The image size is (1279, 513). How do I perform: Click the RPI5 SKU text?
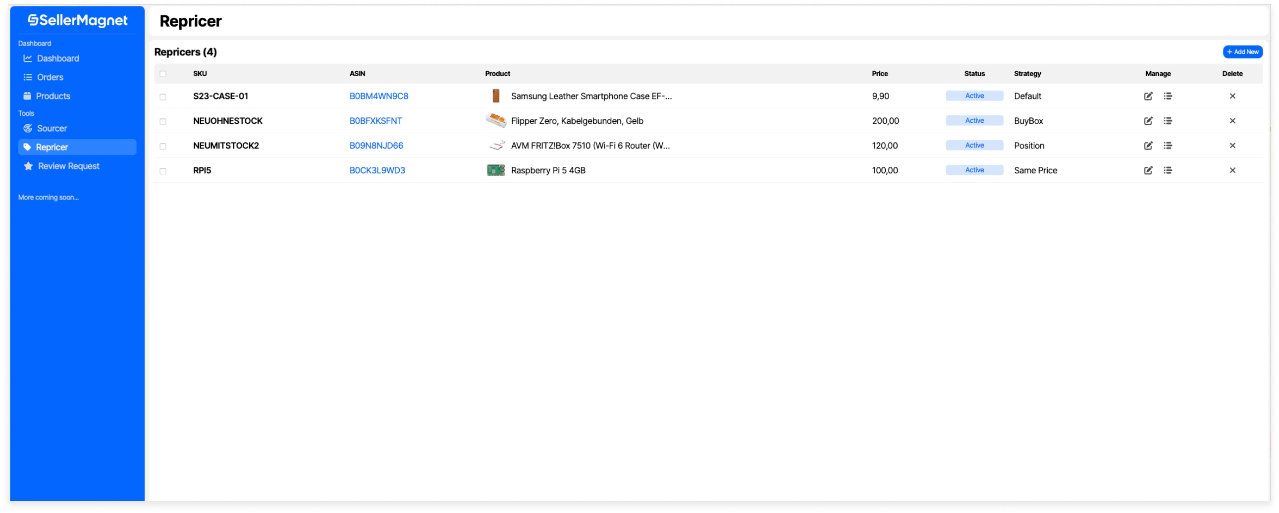(202, 171)
